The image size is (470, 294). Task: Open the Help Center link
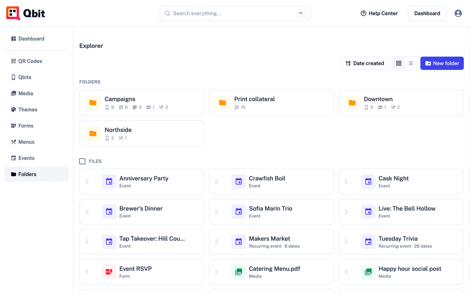379,13
